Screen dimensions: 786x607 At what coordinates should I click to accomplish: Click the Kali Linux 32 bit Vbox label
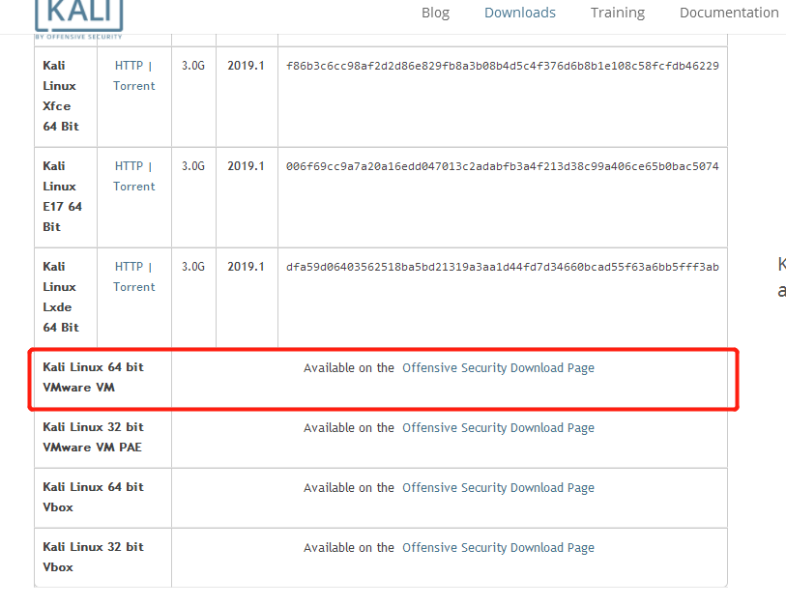pos(93,557)
